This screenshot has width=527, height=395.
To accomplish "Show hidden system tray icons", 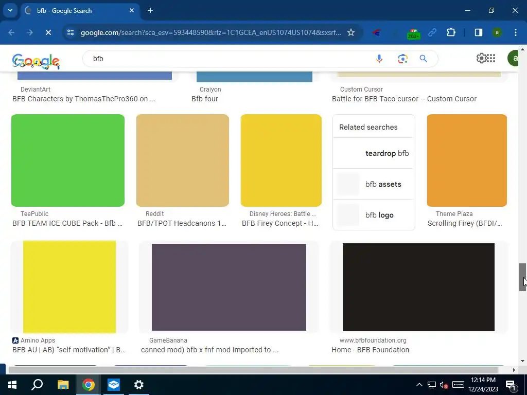I will (x=419, y=385).
